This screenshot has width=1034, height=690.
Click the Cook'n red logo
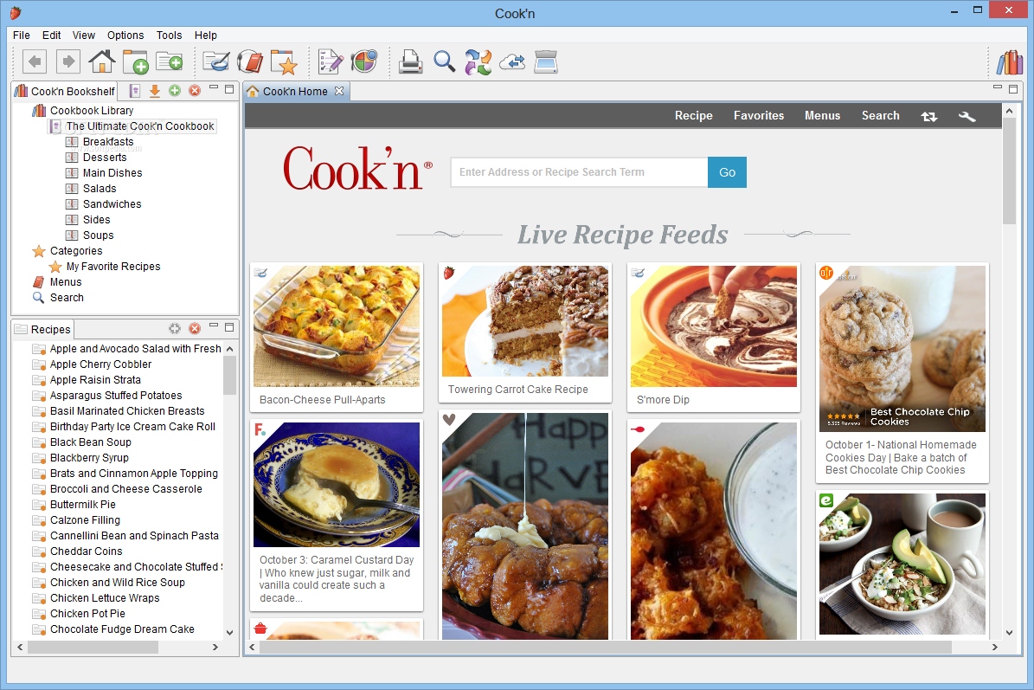pyautogui.click(x=357, y=169)
